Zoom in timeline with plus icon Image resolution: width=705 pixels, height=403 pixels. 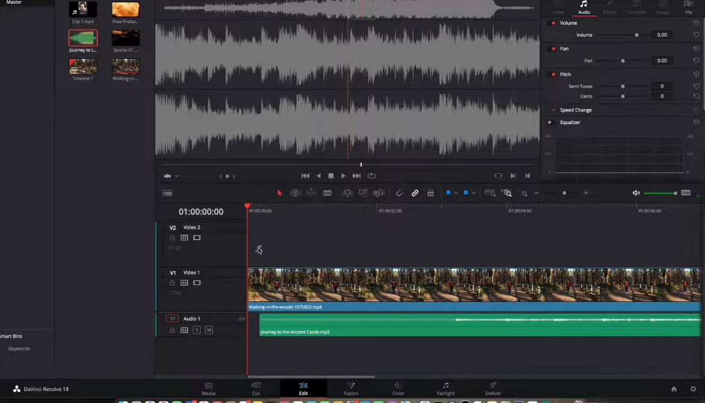[x=586, y=193]
